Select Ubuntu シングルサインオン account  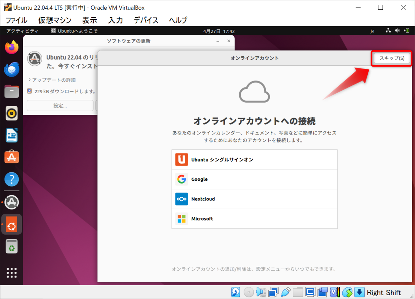click(x=254, y=160)
